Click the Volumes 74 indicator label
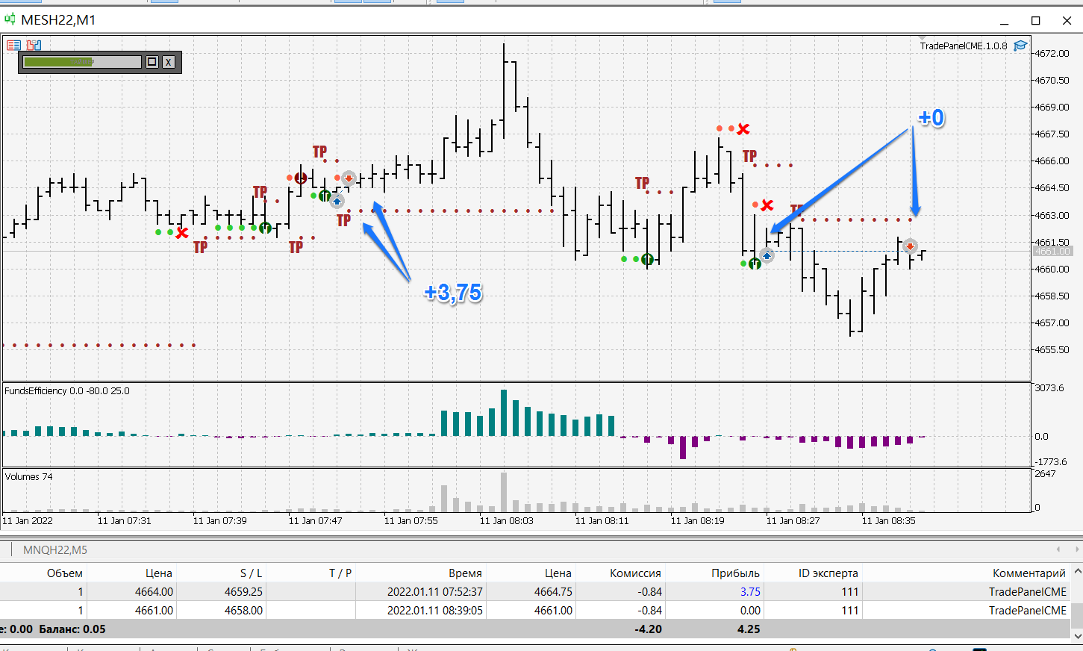 (28, 477)
